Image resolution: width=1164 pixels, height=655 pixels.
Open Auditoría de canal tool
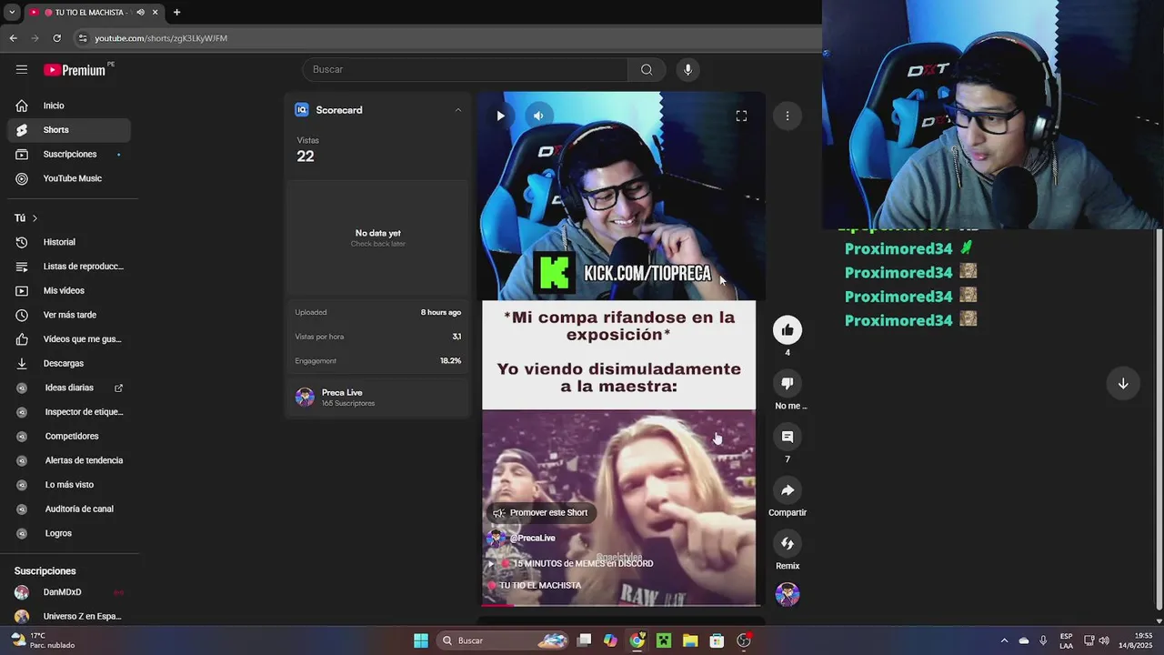[69, 509]
